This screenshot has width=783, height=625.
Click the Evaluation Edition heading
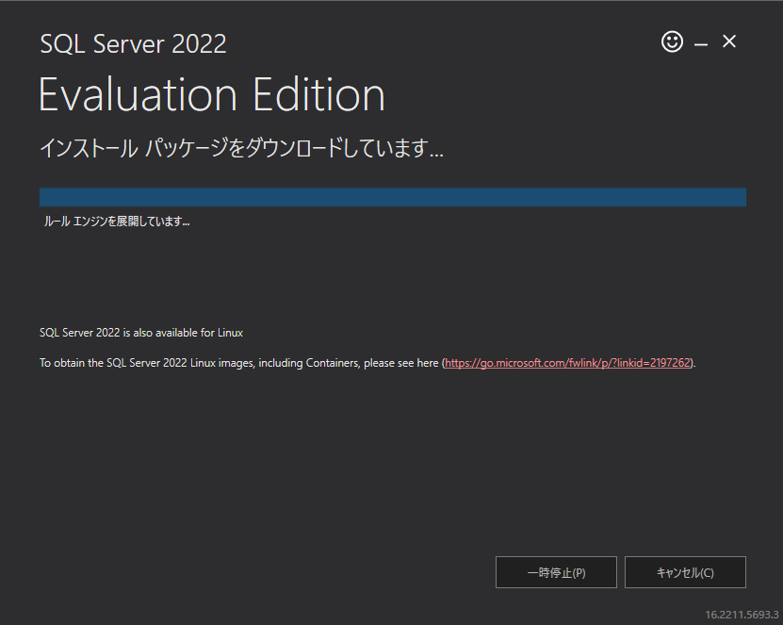pos(212,94)
